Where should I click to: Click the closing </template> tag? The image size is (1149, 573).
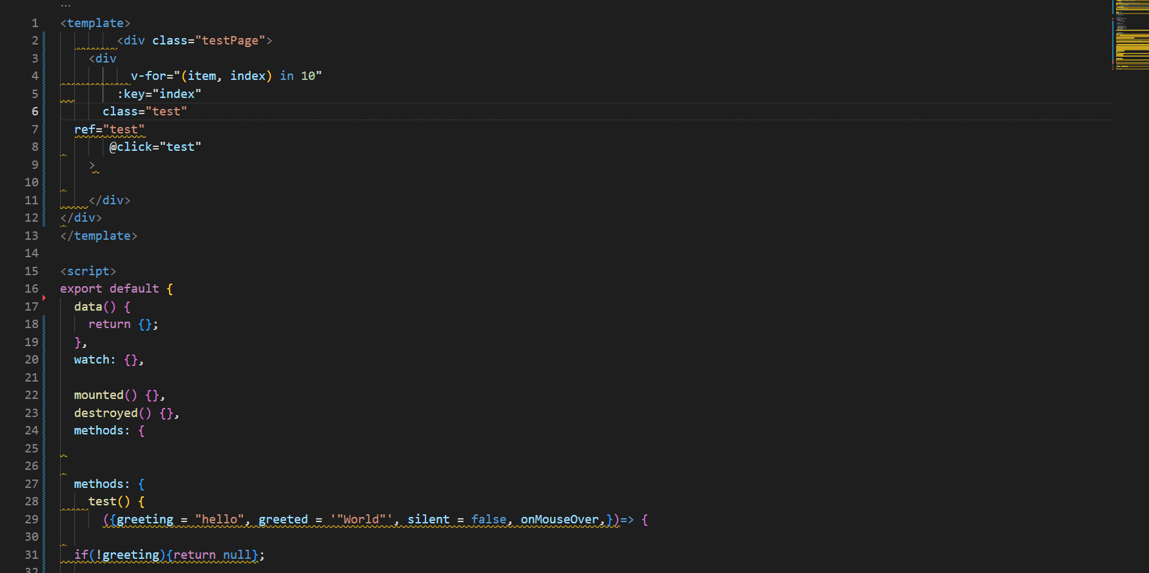click(x=99, y=236)
